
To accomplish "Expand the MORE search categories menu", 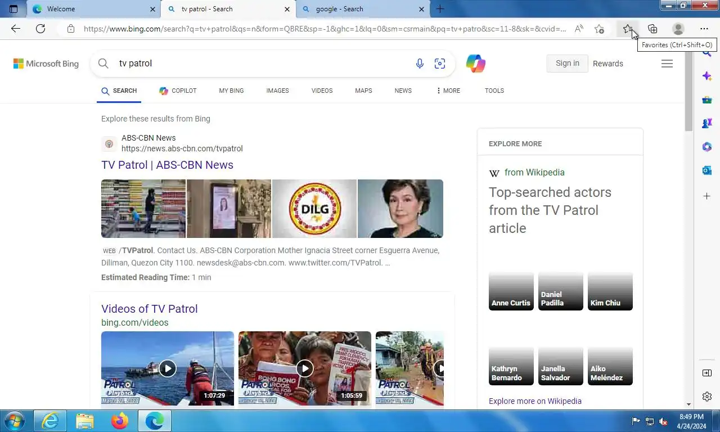I will pos(448,91).
